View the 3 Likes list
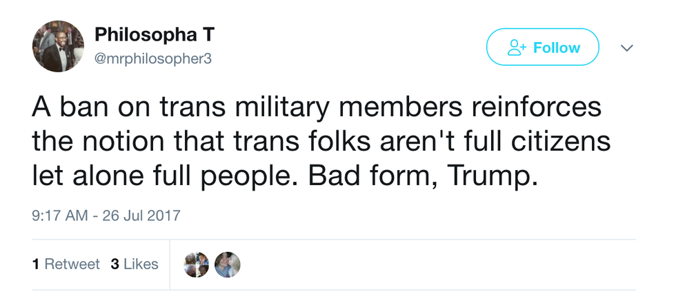The height and width of the screenshot is (296, 676). tap(135, 264)
